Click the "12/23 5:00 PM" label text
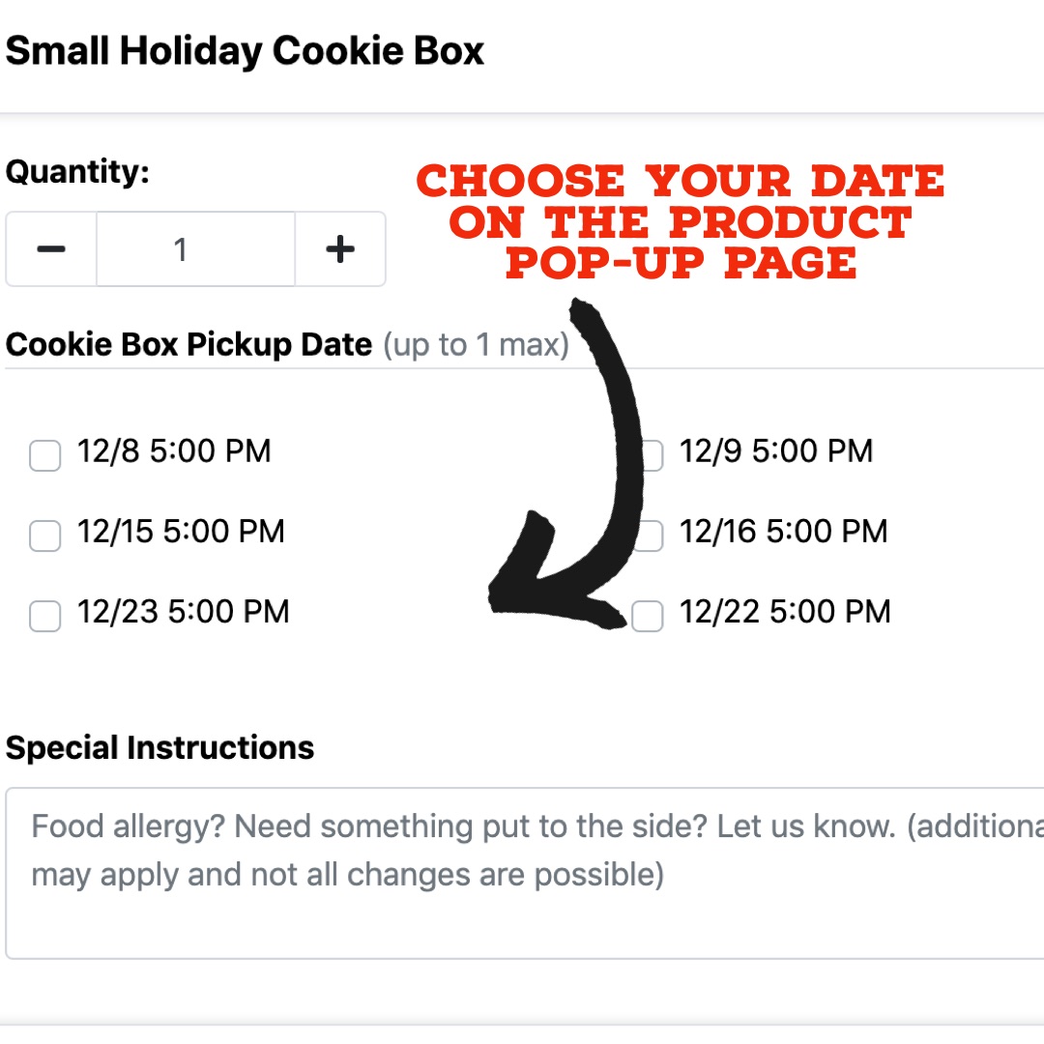Image resolution: width=1044 pixels, height=1044 pixels. [x=184, y=612]
